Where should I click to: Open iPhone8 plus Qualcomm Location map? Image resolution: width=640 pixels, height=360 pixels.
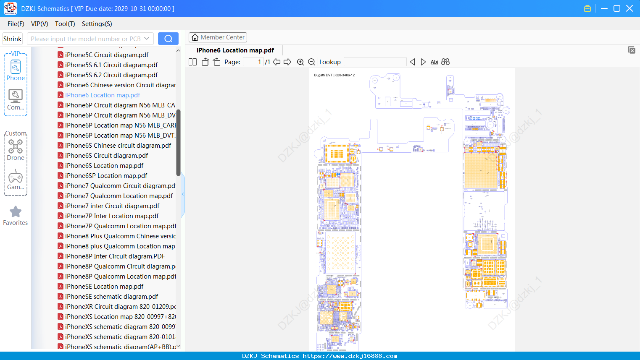click(x=120, y=246)
